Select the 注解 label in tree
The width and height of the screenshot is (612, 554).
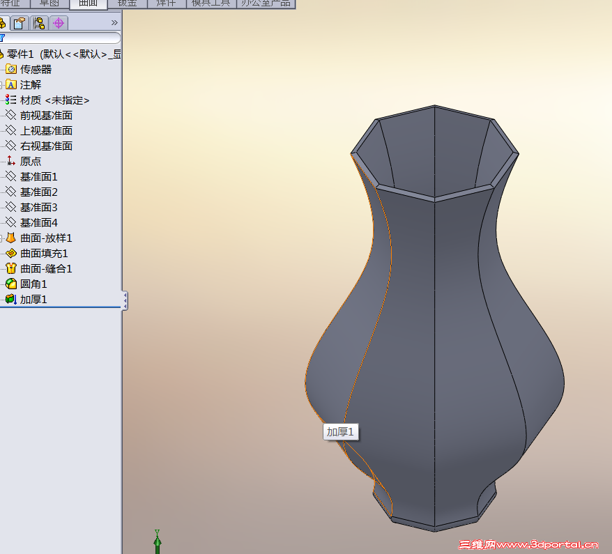pyautogui.click(x=31, y=84)
